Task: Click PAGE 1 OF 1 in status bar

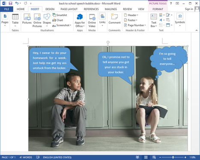Action: 9,157
